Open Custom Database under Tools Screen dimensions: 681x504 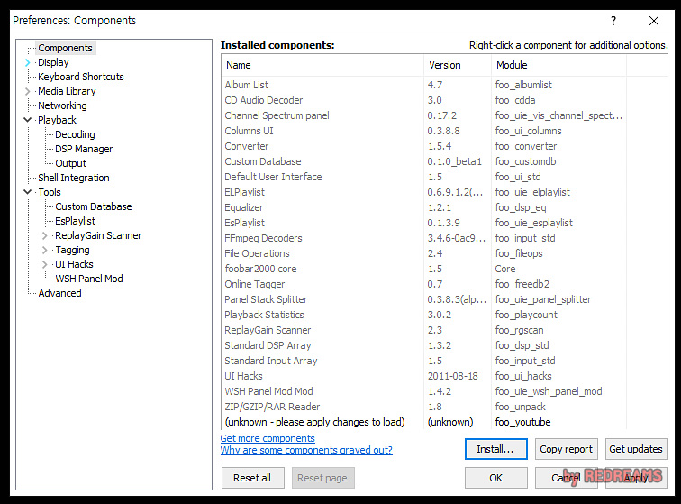tap(93, 206)
